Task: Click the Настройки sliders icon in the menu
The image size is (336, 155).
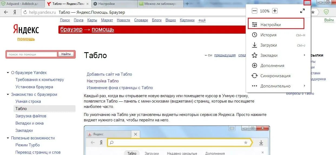Action: (x=255, y=24)
